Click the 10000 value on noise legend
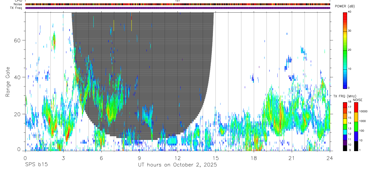 pyautogui.click(x=363, y=111)
